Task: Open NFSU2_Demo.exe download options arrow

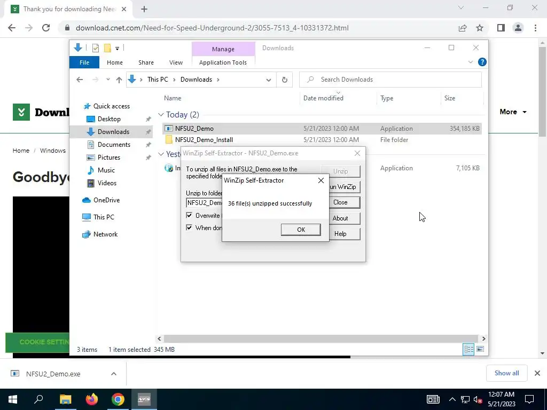Action: (x=114, y=374)
